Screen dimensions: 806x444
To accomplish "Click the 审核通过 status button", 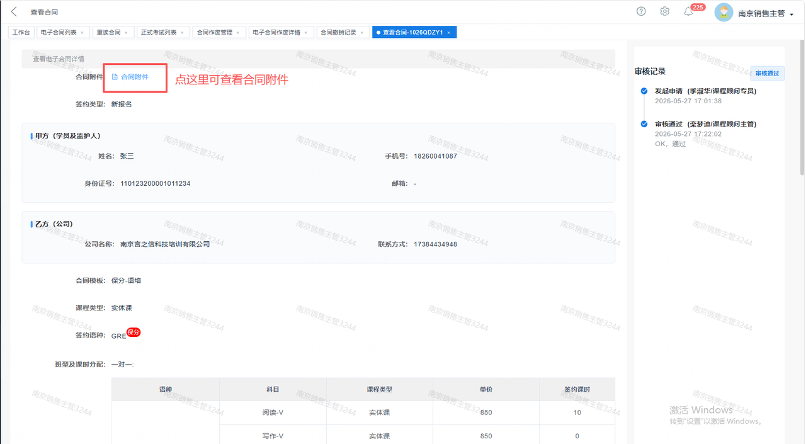I will click(x=767, y=73).
